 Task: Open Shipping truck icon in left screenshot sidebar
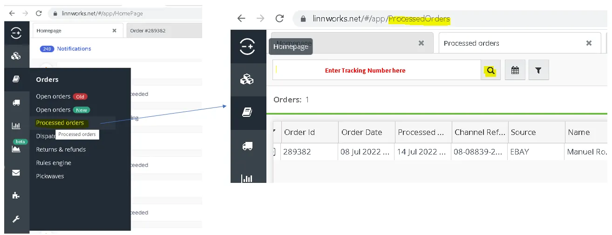(x=16, y=102)
